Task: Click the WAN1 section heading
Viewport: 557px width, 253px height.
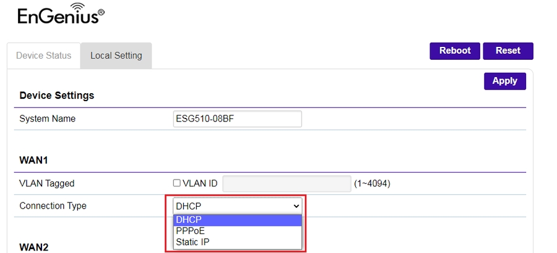Action: 33,160
